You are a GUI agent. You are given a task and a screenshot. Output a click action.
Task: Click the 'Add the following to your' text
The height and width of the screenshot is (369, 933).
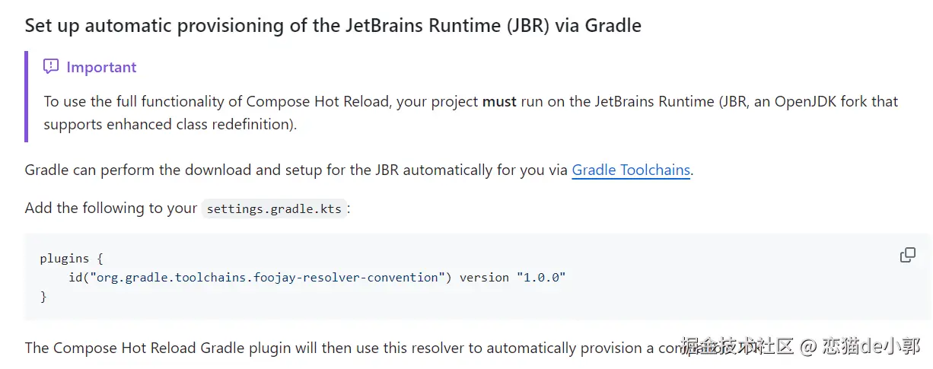[x=110, y=208]
